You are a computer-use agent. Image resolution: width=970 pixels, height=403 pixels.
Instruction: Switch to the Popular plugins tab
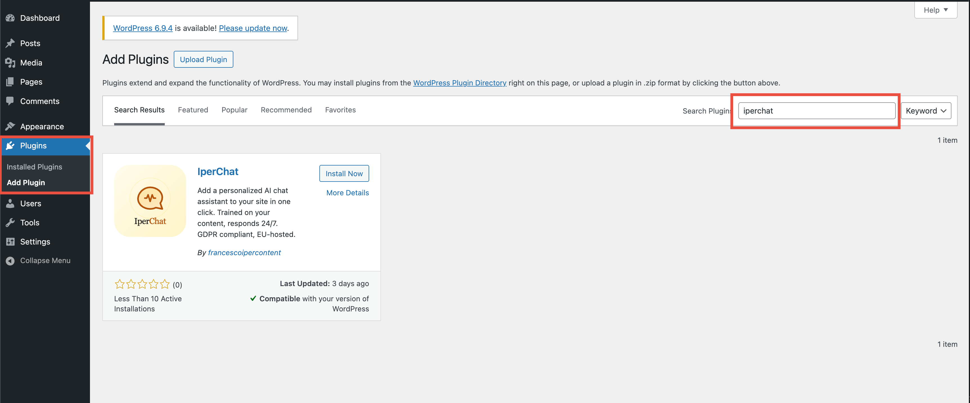234,110
